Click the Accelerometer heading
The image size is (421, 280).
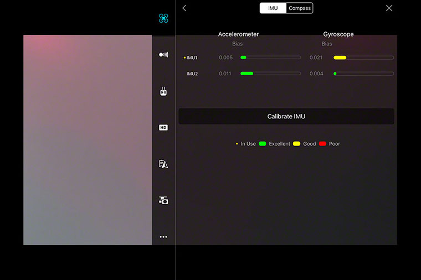[x=238, y=34]
